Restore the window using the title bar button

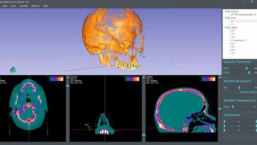coord(252,2)
